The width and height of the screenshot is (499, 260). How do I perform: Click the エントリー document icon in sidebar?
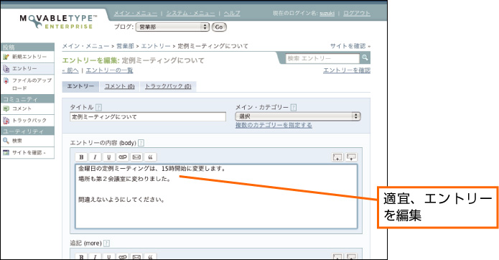6,69
